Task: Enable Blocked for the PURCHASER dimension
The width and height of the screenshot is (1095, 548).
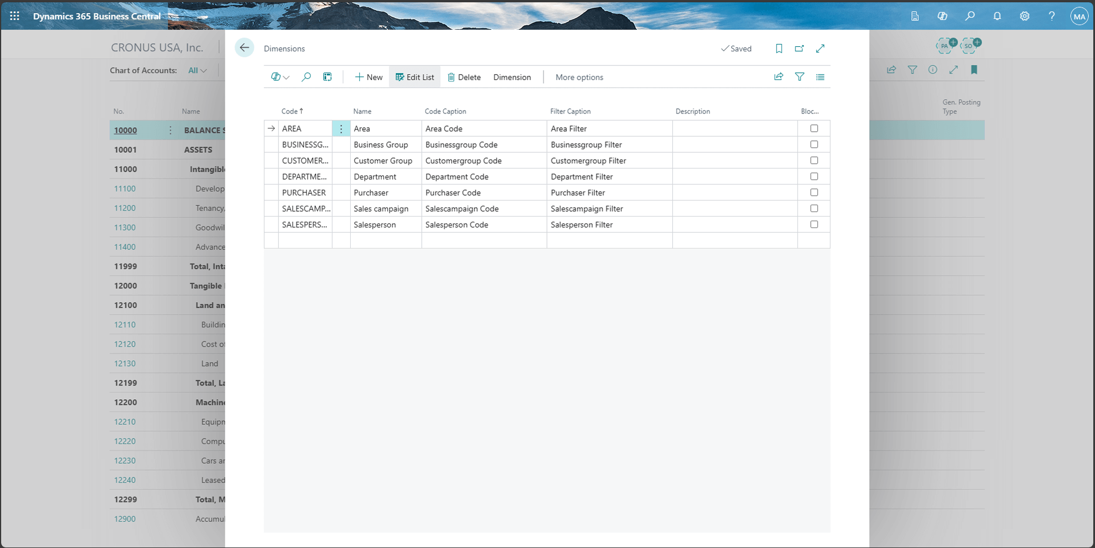Action: click(814, 192)
